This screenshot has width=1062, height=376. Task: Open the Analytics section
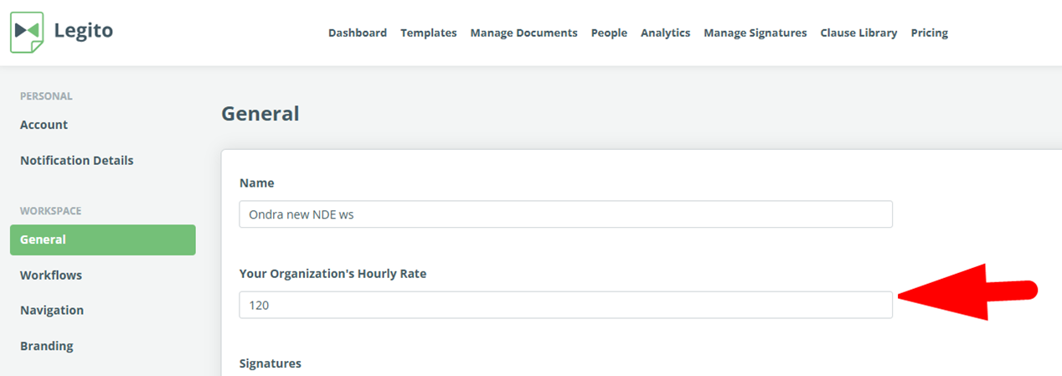[666, 33]
